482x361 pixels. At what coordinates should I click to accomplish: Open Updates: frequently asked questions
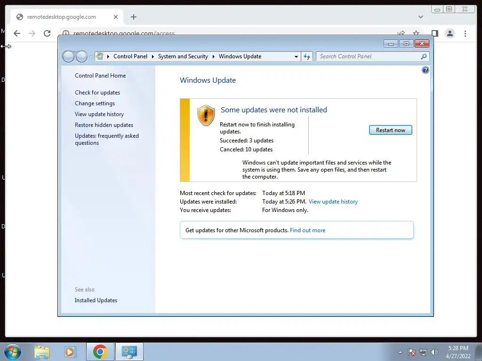pyautogui.click(x=107, y=139)
